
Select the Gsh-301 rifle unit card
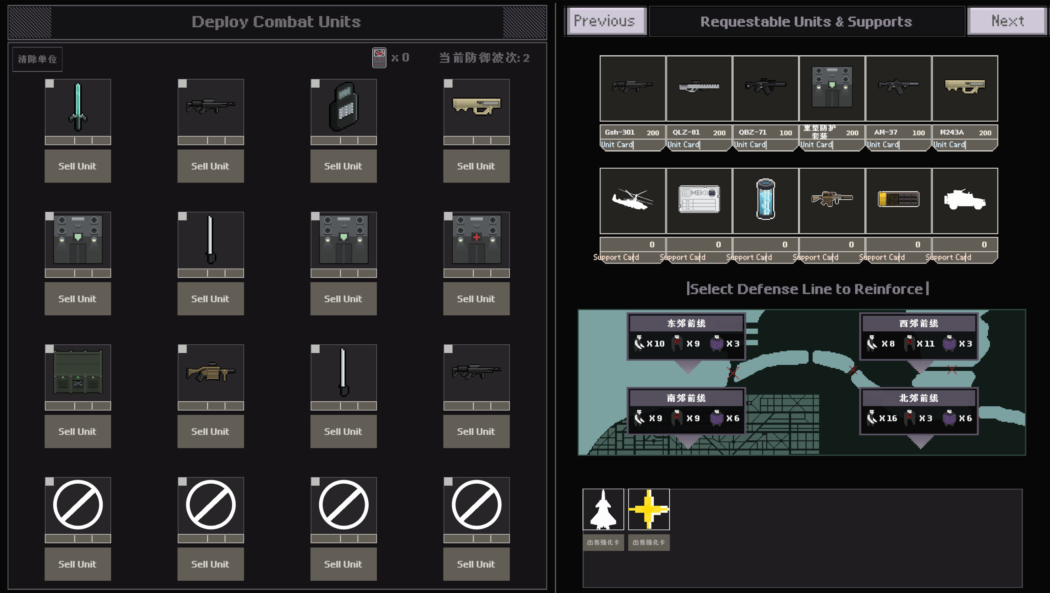pyautogui.click(x=633, y=89)
